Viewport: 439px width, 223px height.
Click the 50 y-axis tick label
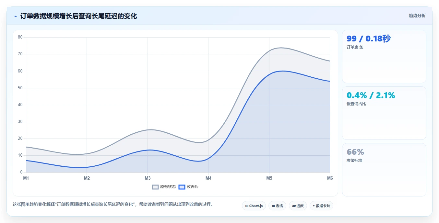(x=20, y=88)
